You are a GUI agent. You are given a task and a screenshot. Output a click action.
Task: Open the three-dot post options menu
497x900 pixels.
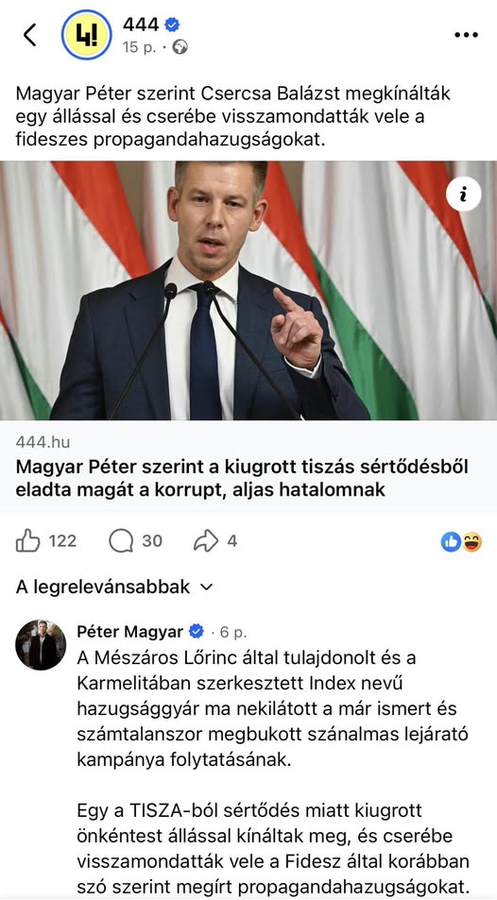466,35
